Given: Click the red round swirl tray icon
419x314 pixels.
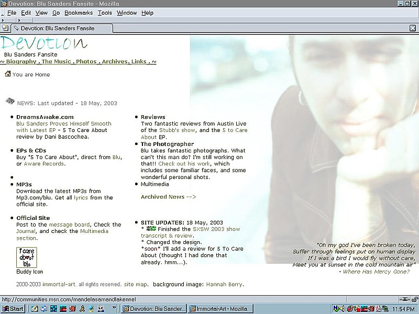Looking at the screenshot, I should 350,309.
